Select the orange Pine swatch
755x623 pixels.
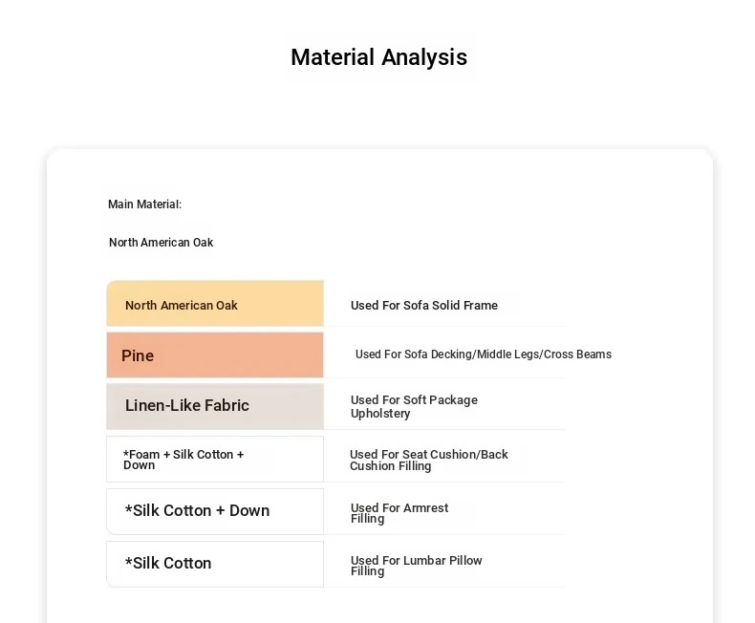[x=215, y=354]
